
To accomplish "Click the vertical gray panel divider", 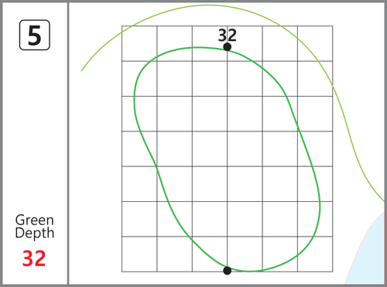I will [x=68, y=143].
